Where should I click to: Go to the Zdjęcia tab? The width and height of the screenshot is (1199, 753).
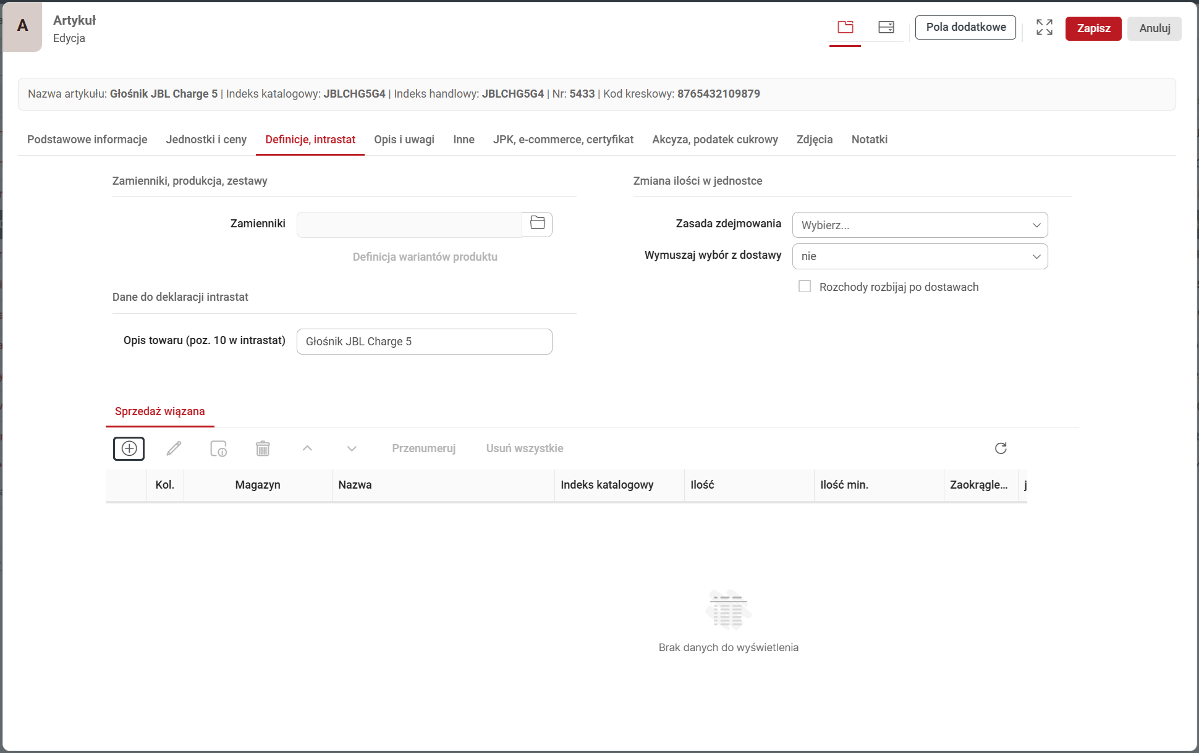pyautogui.click(x=814, y=140)
